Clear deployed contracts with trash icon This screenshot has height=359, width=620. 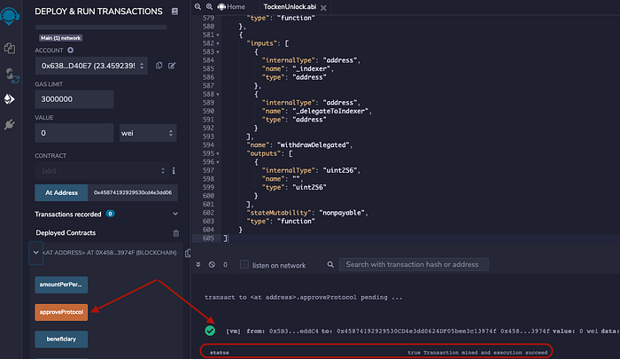point(176,233)
